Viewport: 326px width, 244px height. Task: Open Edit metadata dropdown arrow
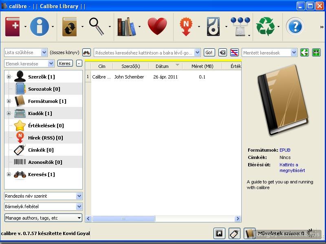[x=53, y=26]
